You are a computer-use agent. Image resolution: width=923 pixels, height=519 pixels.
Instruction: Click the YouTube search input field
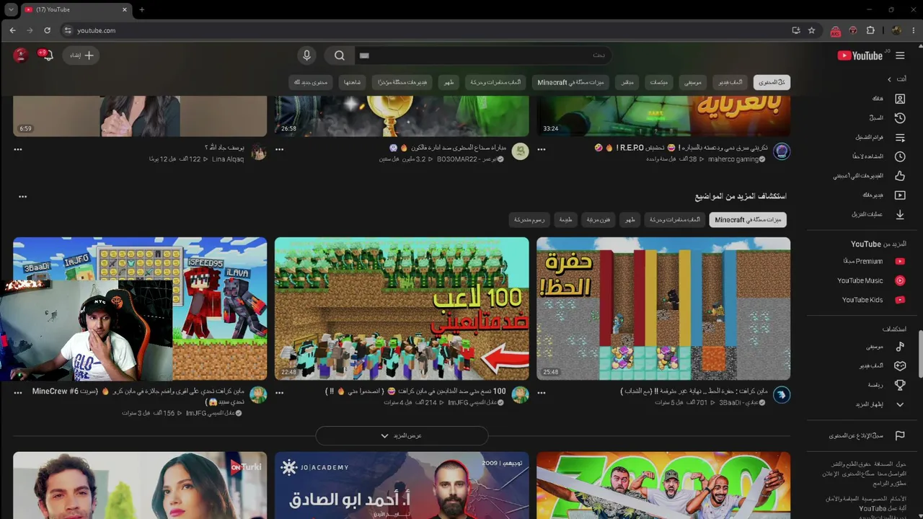coord(483,56)
